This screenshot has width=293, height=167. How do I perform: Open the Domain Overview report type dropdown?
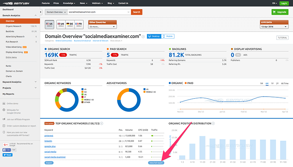click(56, 12)
